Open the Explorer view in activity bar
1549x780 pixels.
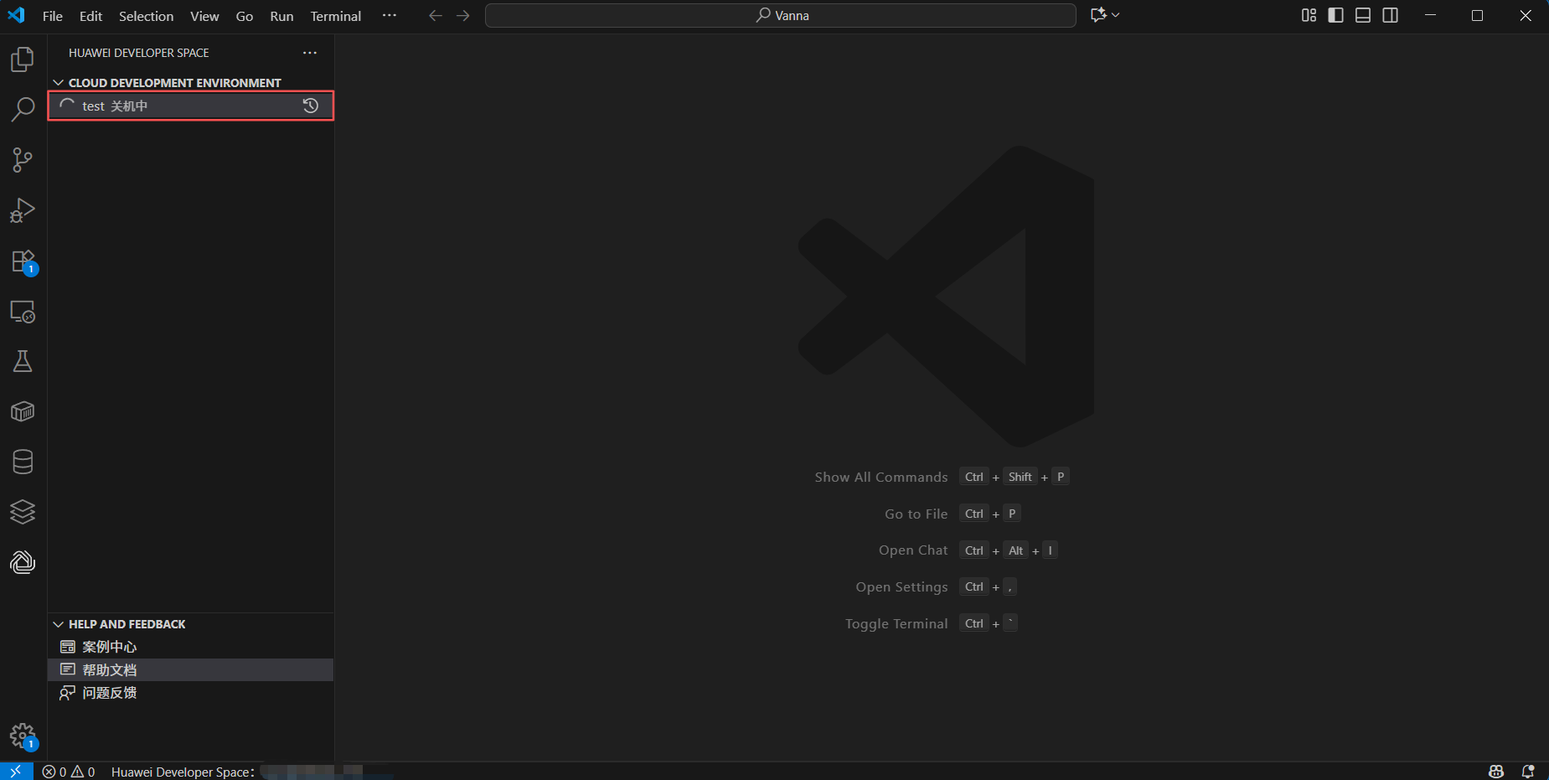tap(23, 59)
